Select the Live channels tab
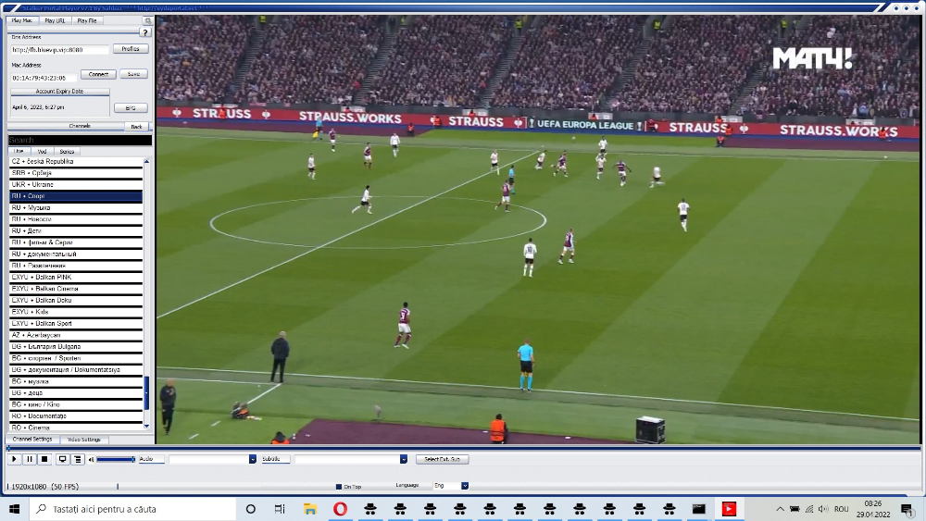The image size is (926, 521). click(19, 152)
